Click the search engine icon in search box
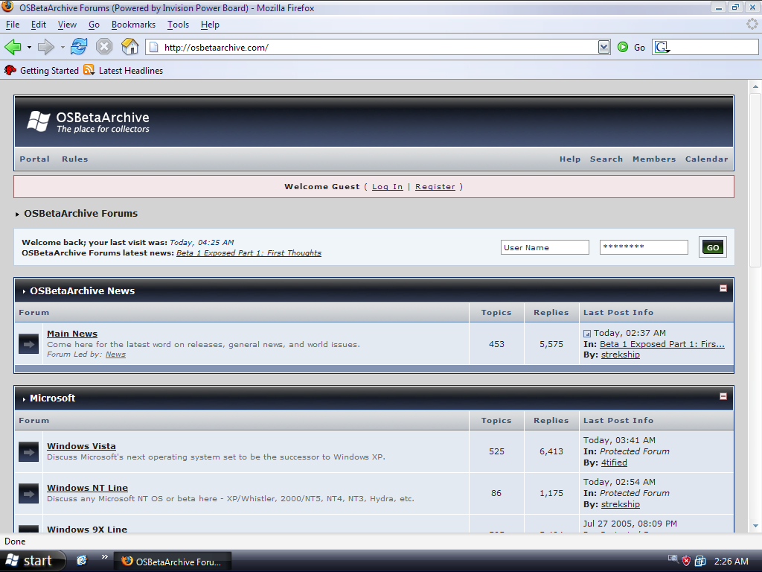The height and width of the screenshot is (572, 762). point(661,47)
